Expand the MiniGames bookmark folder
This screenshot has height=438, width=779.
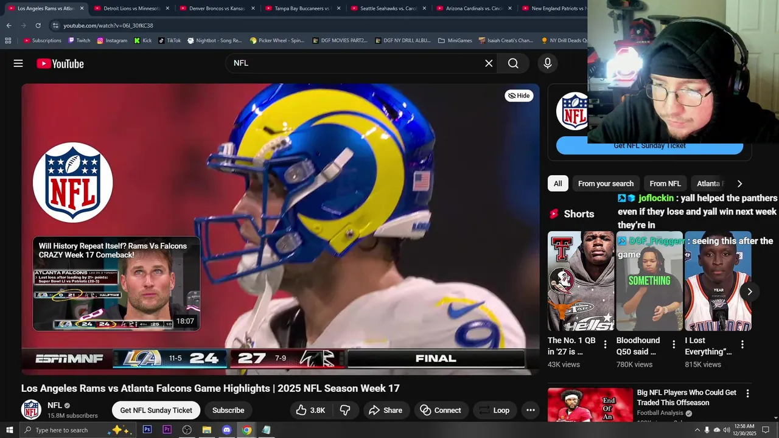tap(455, 41)
